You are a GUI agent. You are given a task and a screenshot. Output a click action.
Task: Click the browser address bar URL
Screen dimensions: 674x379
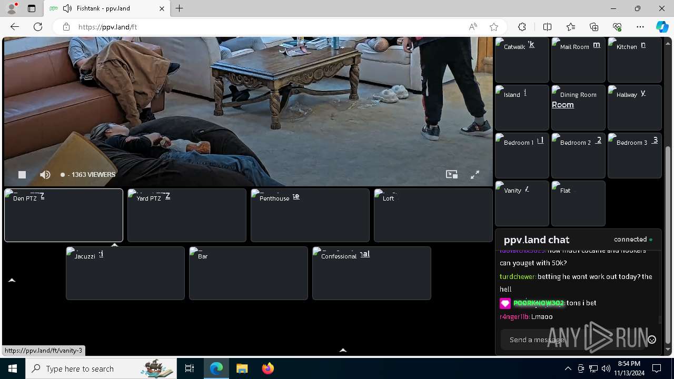coord(108,27)
